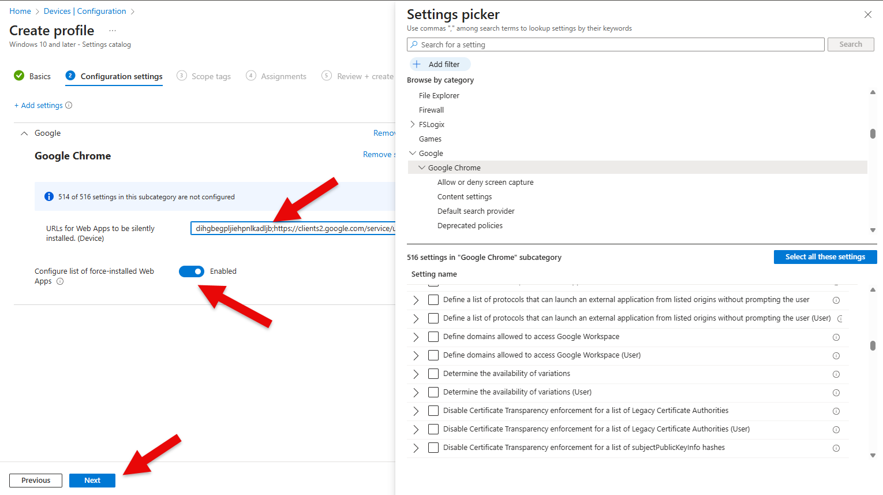The image size is (883, 495).
Task: Close the Settings picker panel
Action: pyautogui.click(x=868, y=14)
